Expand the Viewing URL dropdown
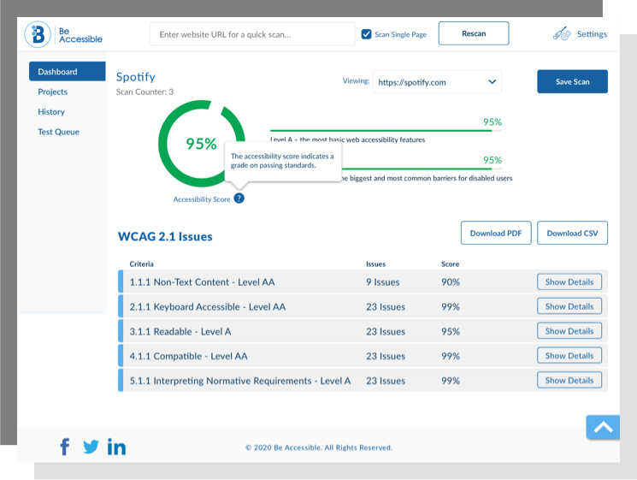This screenshot has width=637, height=480. pos(437,81)
